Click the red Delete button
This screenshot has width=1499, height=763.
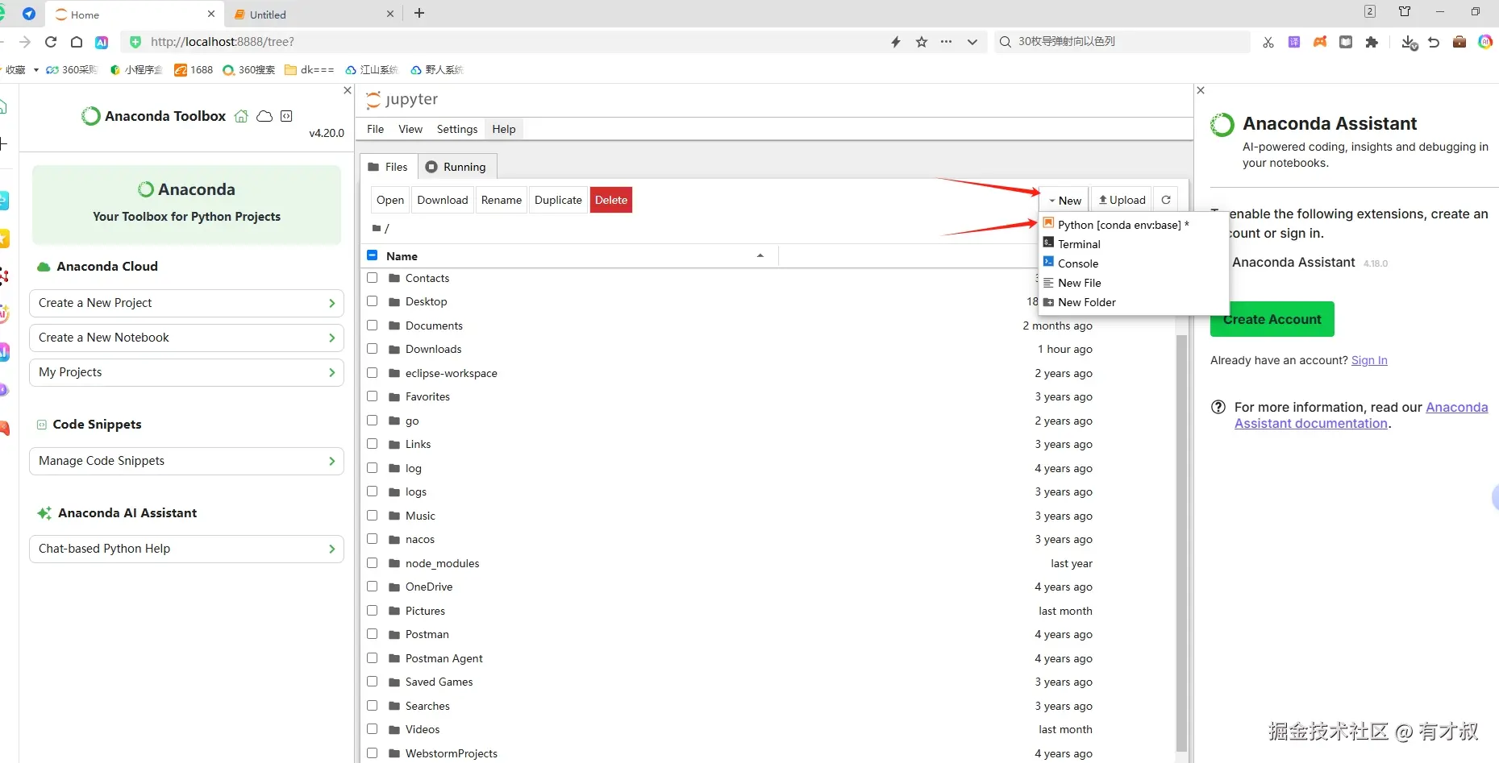(611, 200)
